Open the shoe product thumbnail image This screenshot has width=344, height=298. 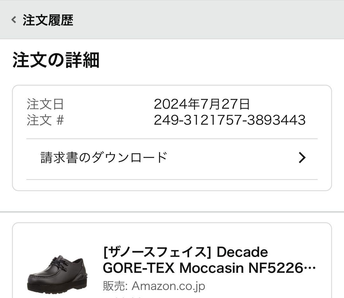point(59,274)
